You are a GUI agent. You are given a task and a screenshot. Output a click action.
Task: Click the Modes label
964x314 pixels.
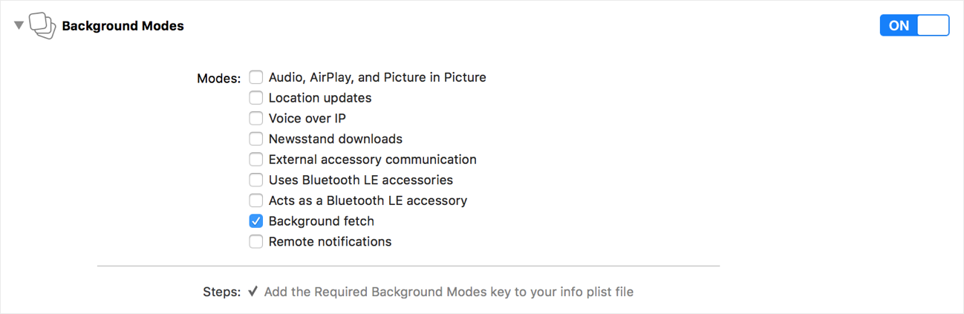coord(218,78)
